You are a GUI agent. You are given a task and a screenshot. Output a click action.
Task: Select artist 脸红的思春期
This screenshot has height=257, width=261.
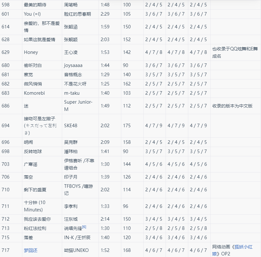(78, 14)
